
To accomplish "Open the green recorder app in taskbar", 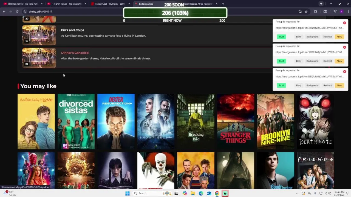I will [x=225, y=193].
